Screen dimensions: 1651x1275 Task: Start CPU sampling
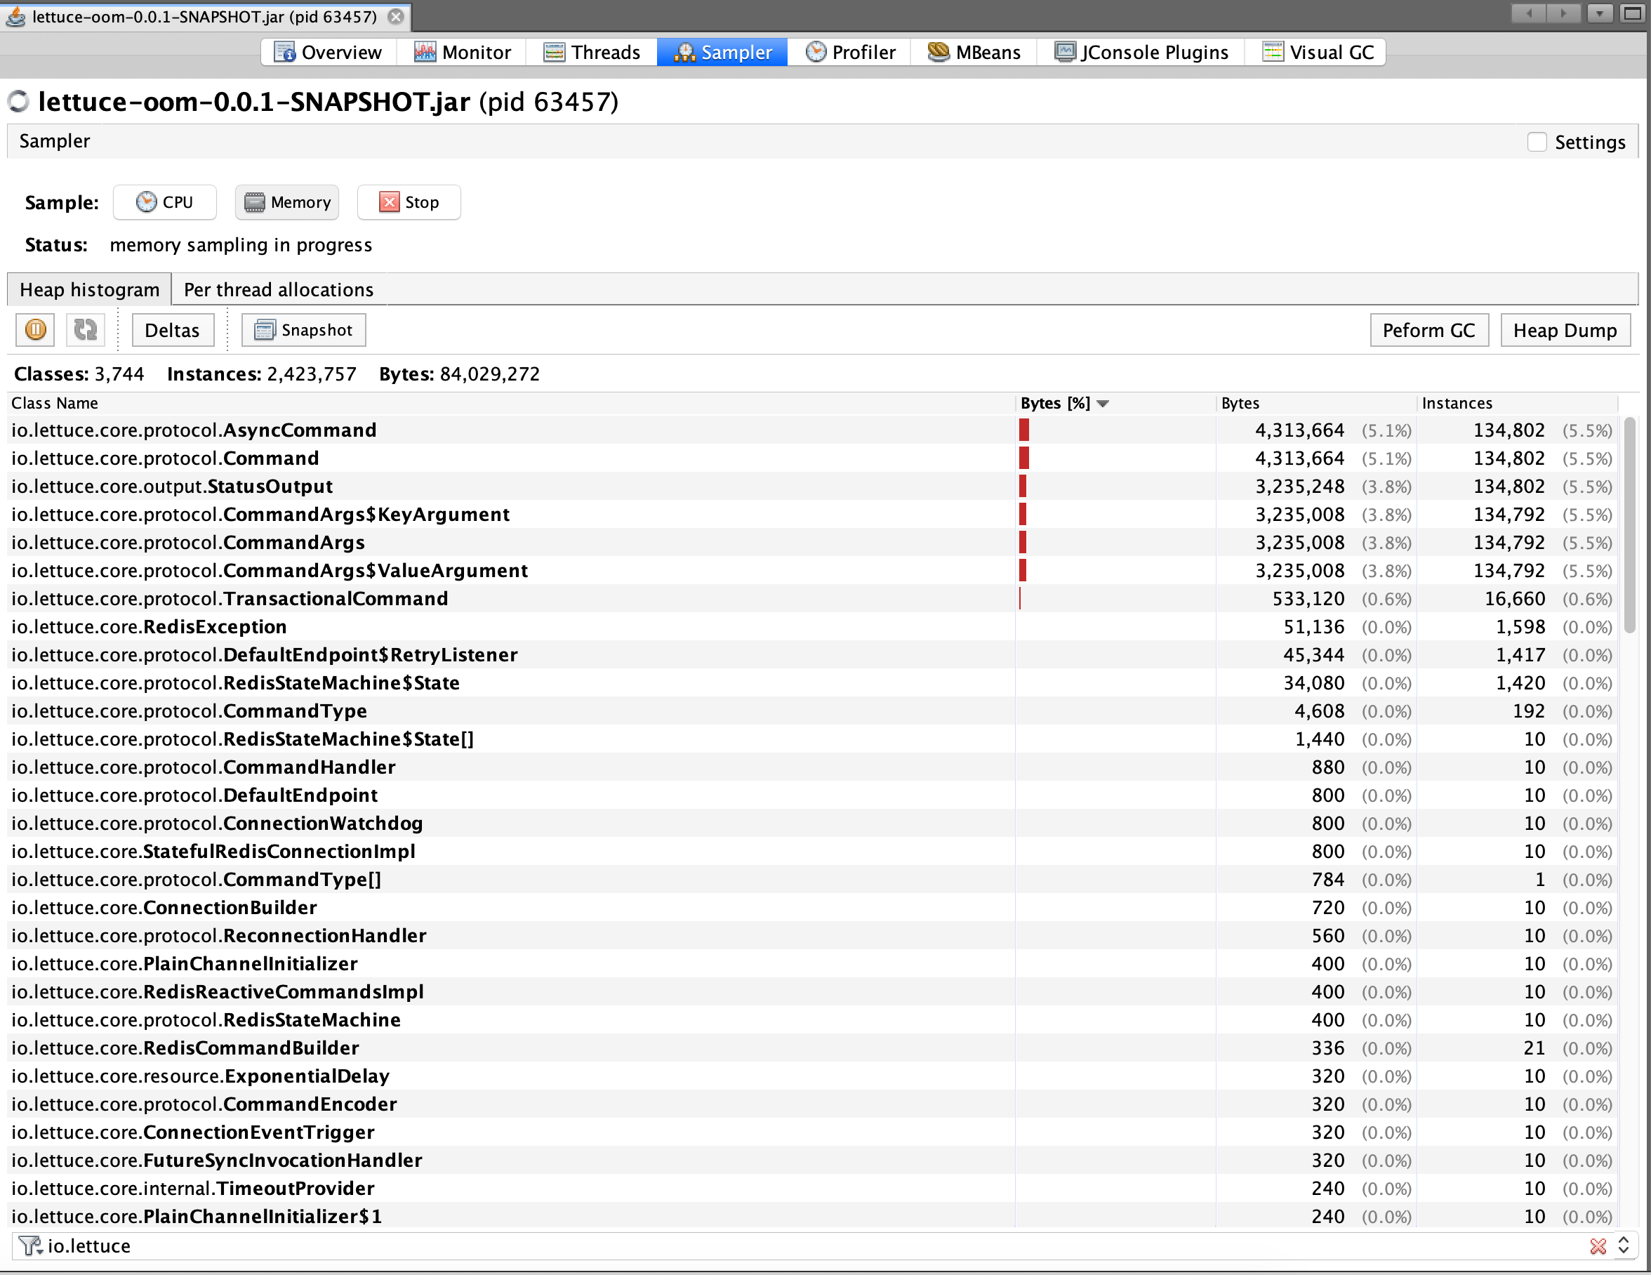tap(165, 202)
